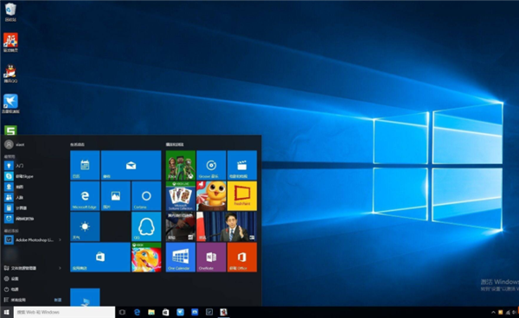The width and height of the screenshot is (519, 318).
Task: Open File Explorer from the taskbar
Action: tap(151, 312)
